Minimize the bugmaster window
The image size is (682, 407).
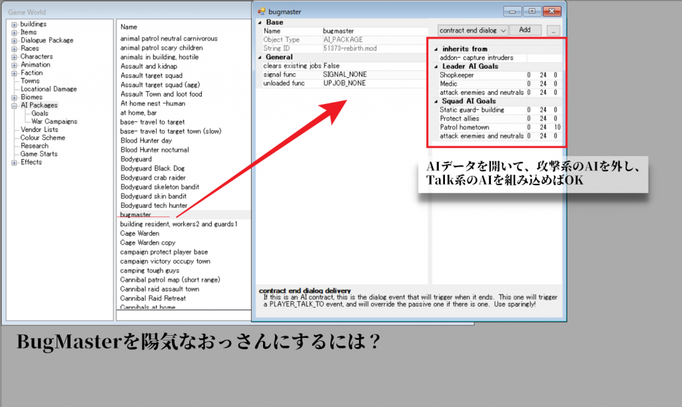pyautogui.click(x=512, y=11)
